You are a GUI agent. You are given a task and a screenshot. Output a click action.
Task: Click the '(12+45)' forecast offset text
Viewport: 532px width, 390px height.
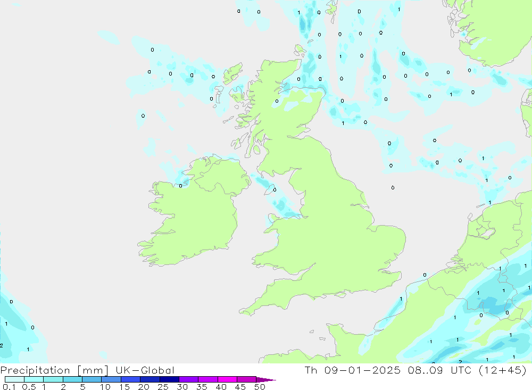[503, 370]
